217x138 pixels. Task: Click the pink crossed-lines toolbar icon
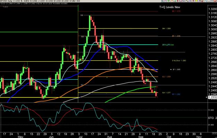pos(165,1)
